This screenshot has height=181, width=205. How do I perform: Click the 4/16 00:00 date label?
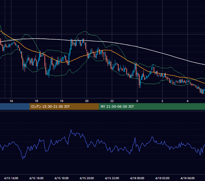137,178
